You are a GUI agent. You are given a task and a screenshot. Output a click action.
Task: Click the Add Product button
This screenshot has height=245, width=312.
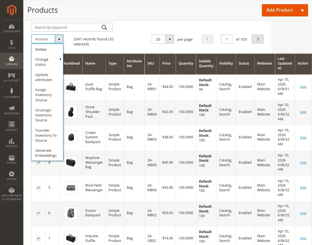[x=279, y=10]
